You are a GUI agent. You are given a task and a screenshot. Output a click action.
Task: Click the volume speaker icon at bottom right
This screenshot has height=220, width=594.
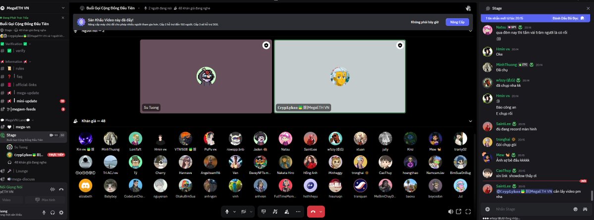(450, 212)
